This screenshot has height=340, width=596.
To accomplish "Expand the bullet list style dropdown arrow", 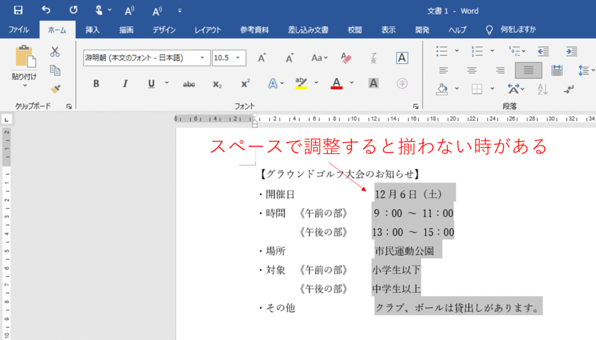I will pyautogui.click(x=457, y=51).
